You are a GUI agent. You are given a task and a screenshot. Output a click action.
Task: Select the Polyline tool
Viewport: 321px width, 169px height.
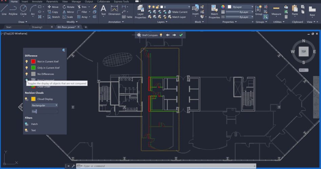tap(13, 10)
